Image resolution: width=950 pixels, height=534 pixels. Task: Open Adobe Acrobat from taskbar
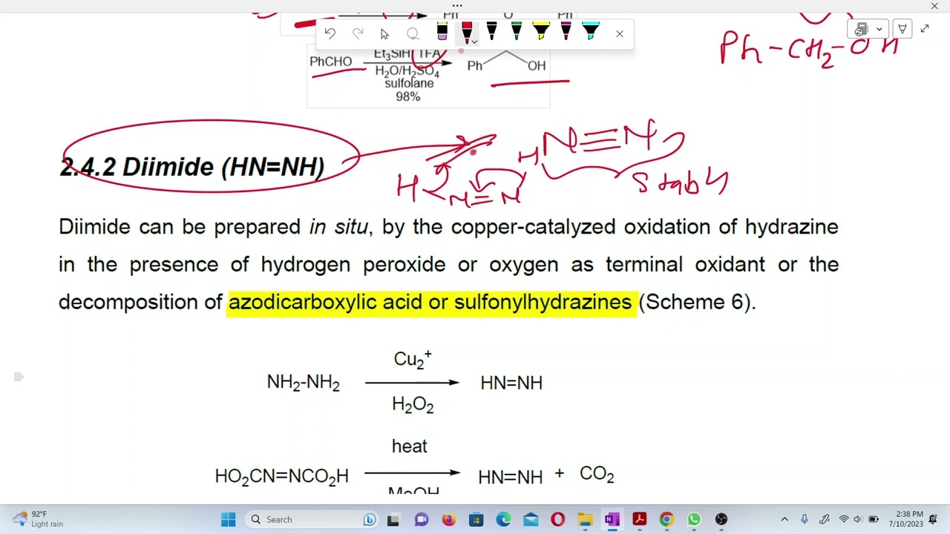coord(639,519)
